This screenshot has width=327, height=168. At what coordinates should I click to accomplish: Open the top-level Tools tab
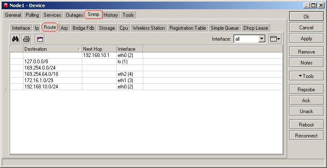128,15
